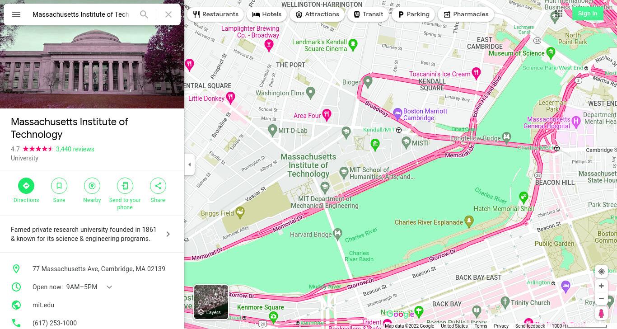Click the show your location button
Image resolution: width=617 pixels, height=329 pixels.
click(x=601, y=272)
